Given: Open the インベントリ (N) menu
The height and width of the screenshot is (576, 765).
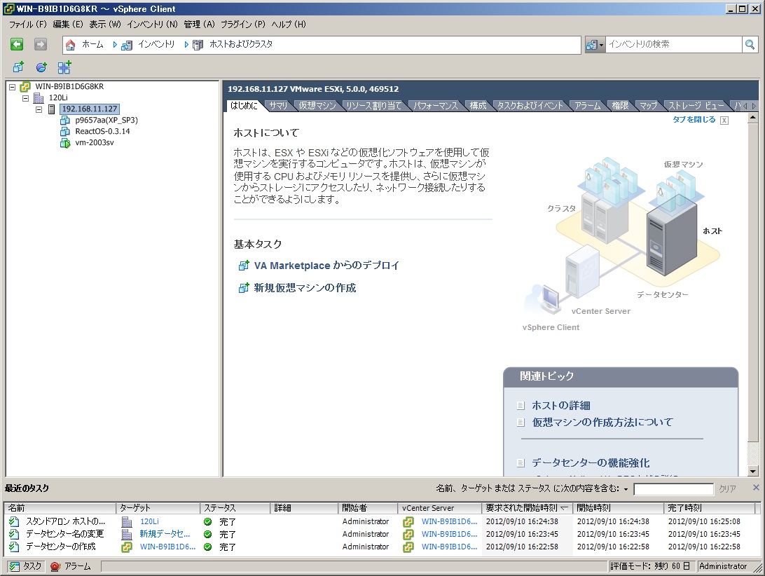Looking at the screenshot, I should 152,25.
